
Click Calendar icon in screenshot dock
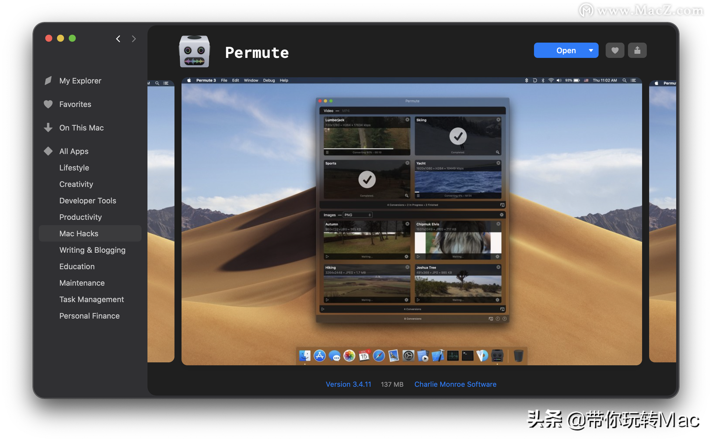(364, 356)
